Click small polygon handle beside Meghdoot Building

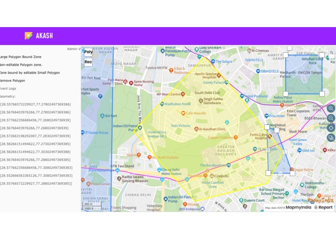click(277, 130)
